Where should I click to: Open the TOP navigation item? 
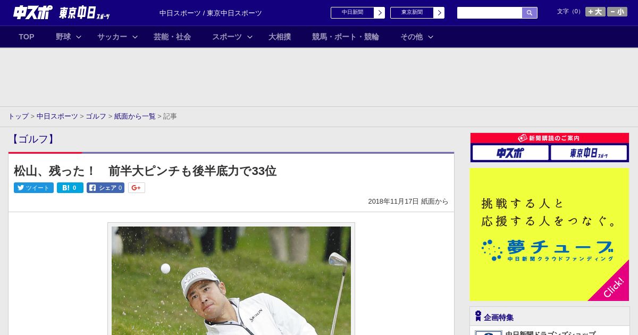27,37
